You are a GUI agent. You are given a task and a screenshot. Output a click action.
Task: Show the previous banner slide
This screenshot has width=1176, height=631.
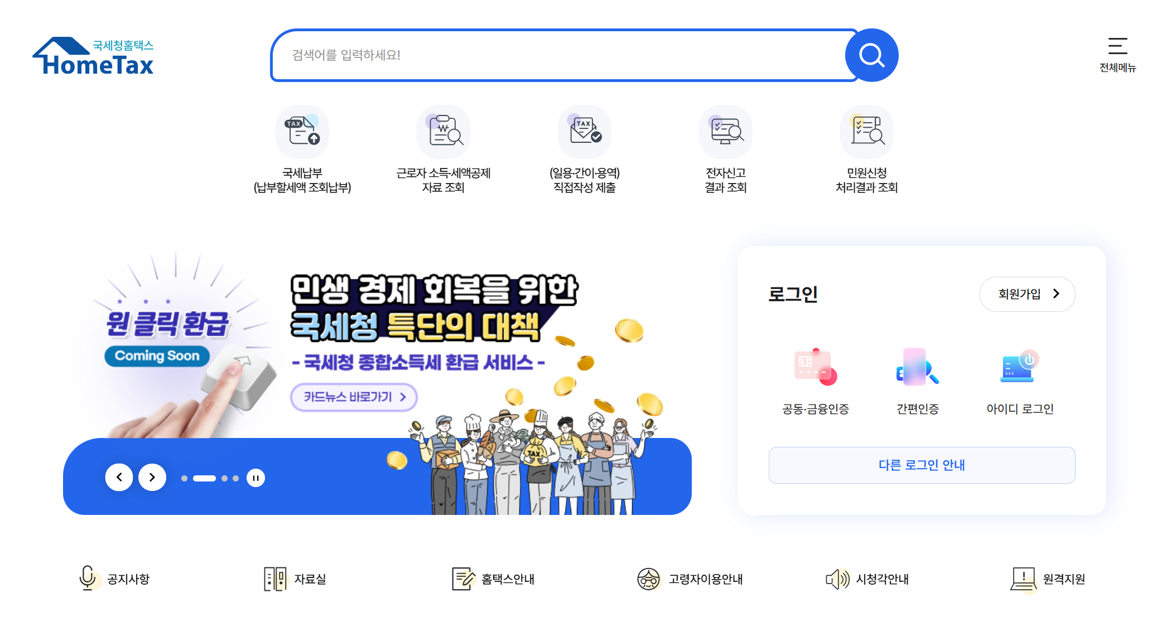tap(119, 478)
